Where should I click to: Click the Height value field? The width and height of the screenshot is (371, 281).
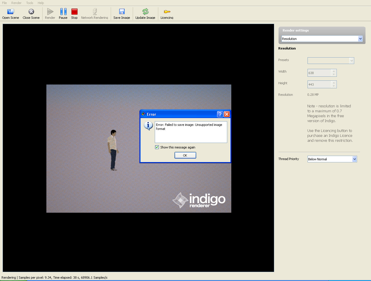[319, 85]
